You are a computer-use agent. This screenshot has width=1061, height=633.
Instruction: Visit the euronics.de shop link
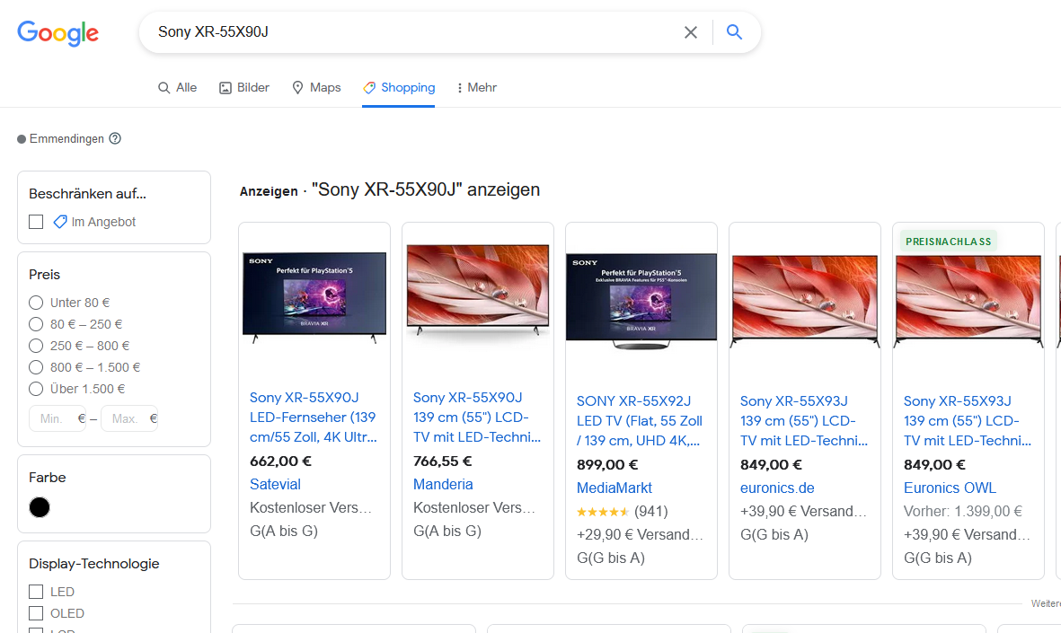777,488
